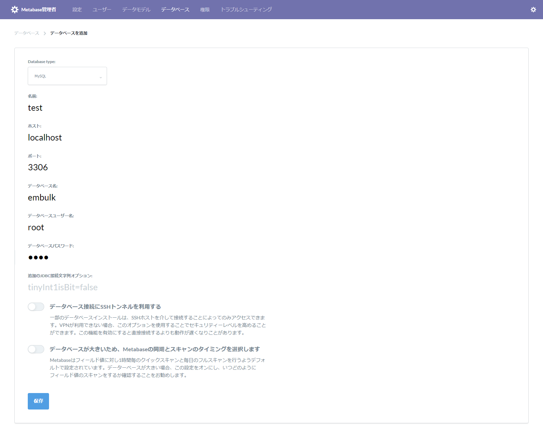Open トラブルシューティング page

coord(246,10)
